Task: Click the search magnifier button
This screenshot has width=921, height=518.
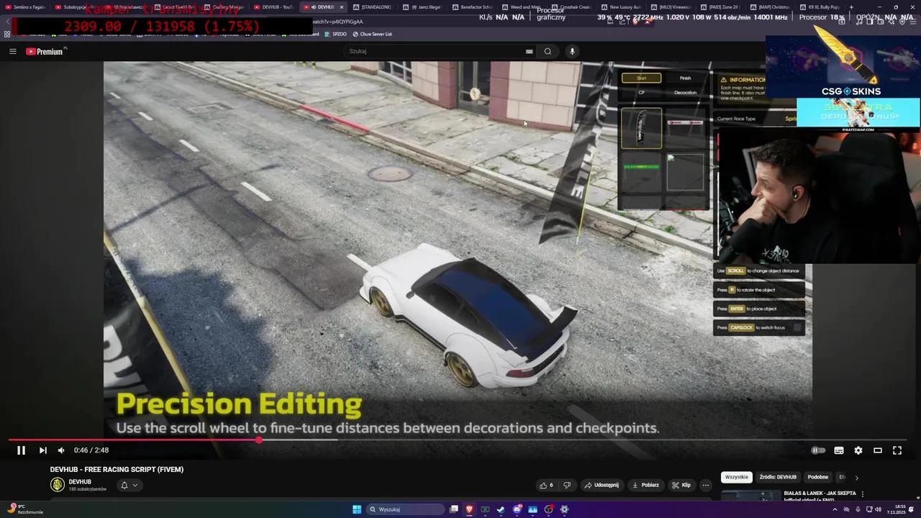Action: click(548, 51)
